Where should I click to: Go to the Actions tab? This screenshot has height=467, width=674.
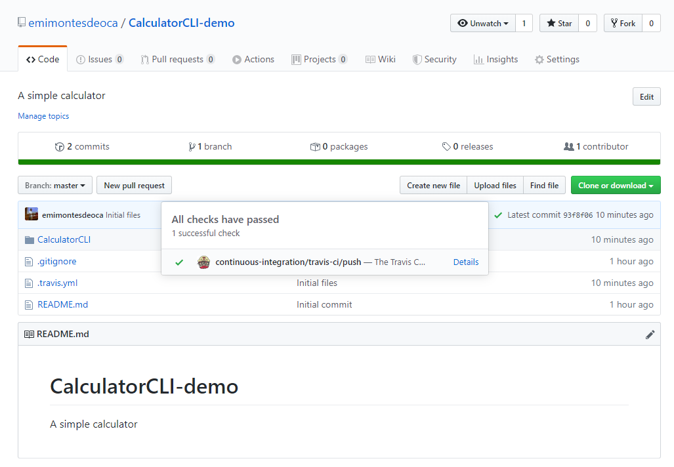click(253, 60)
